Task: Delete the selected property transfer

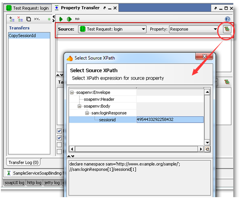Action: [20, 19]
